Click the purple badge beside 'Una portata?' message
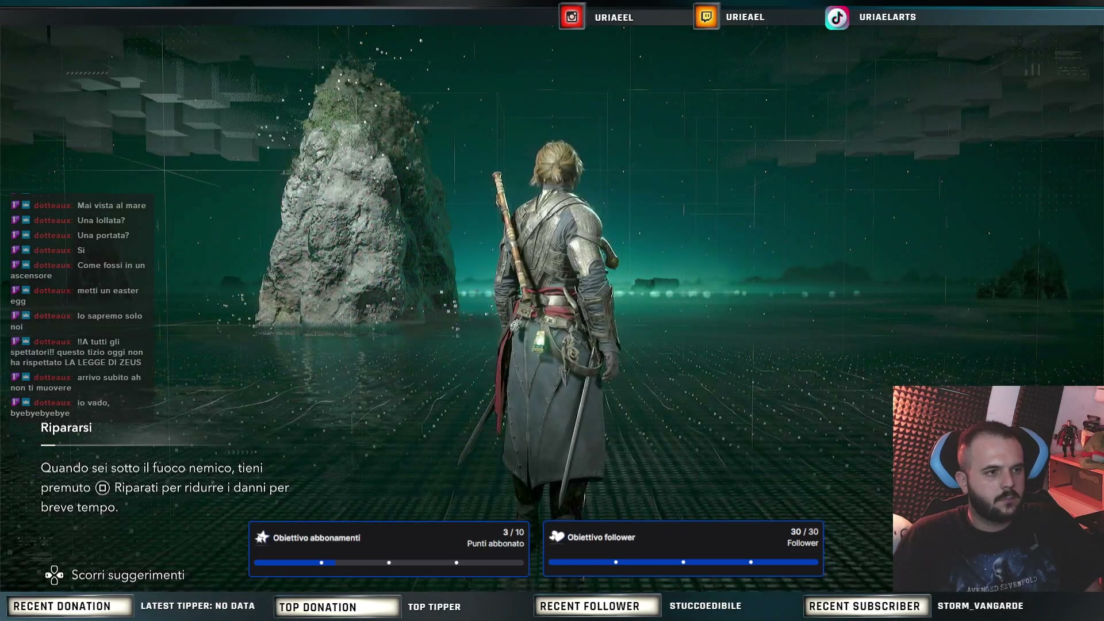1104x621 pixels. [x=16, y=235]
